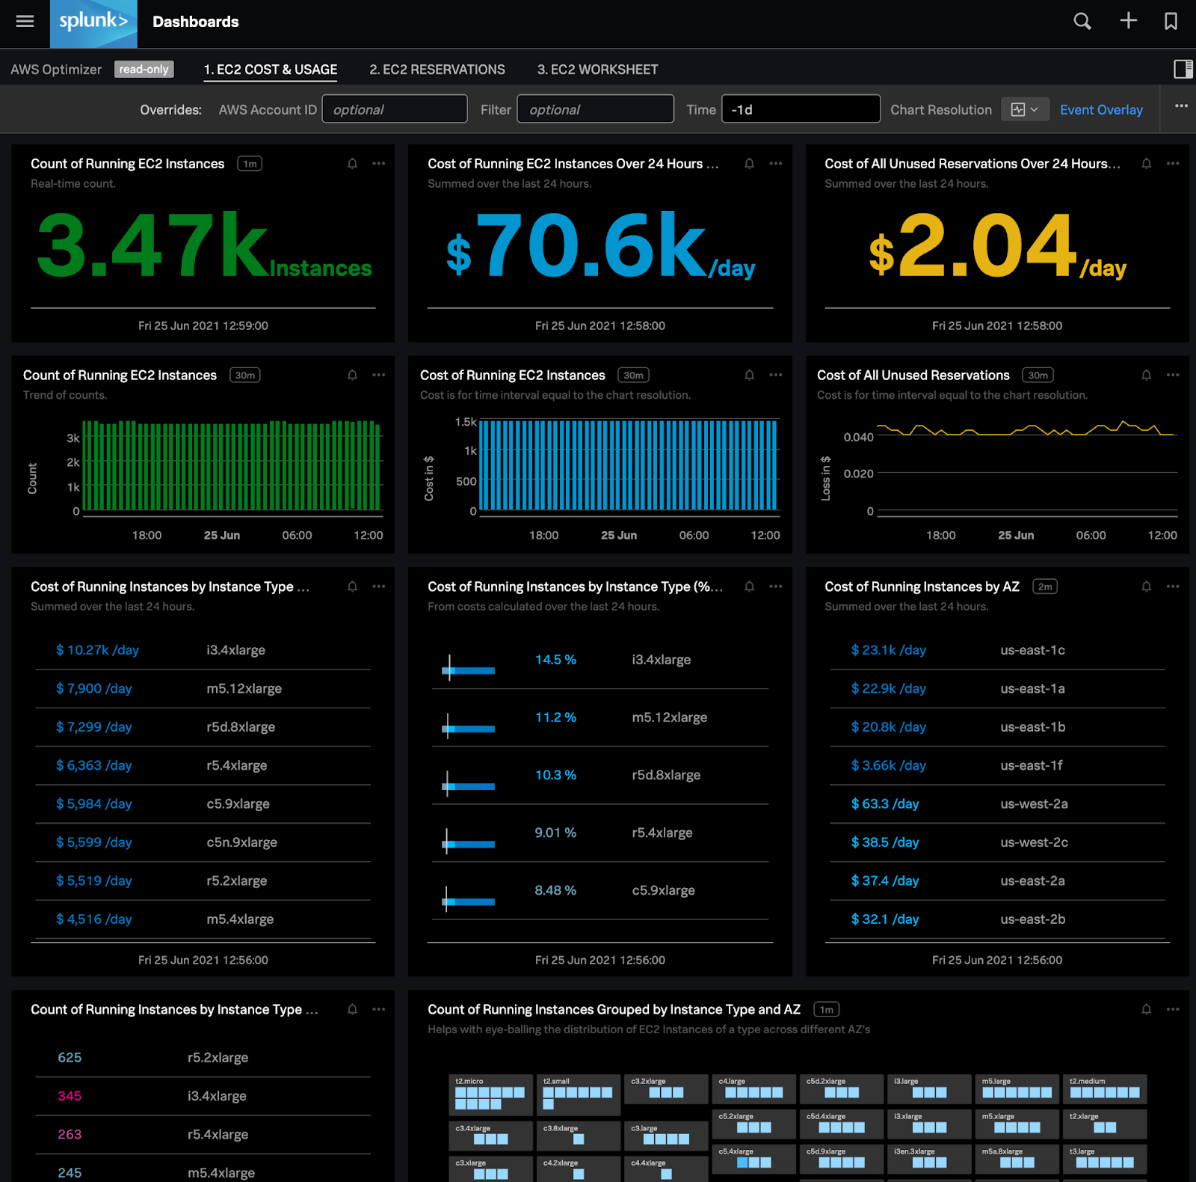Click the 1m resolution badge on real-time instance count
The image size is (1196, 1182).
pos(250,164)
